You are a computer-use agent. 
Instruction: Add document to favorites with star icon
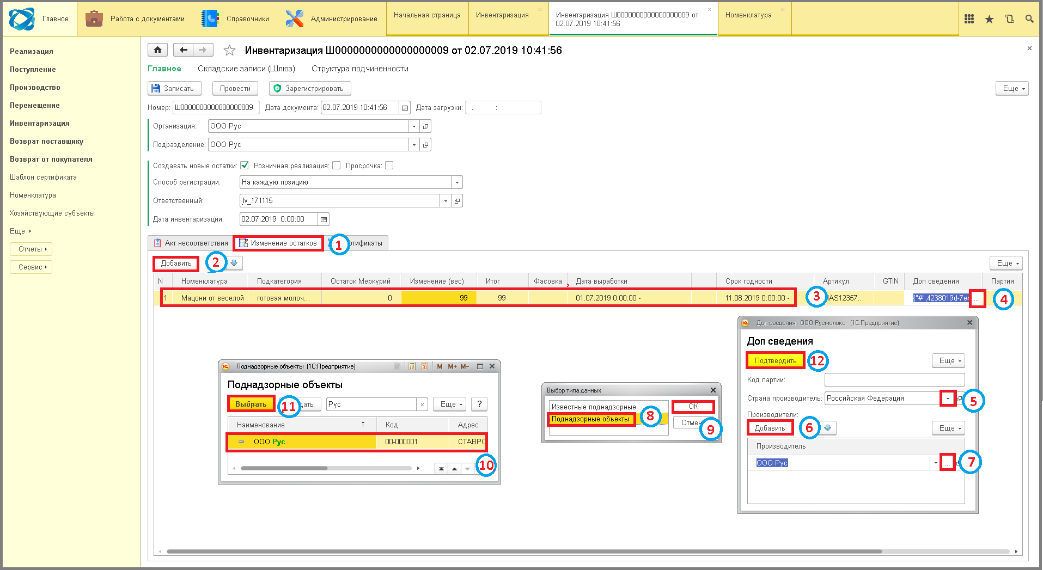(230, 51)
